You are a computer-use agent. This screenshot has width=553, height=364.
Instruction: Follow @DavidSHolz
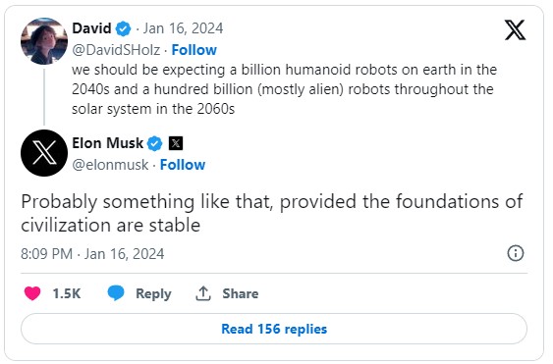click(x=194, y=50)
